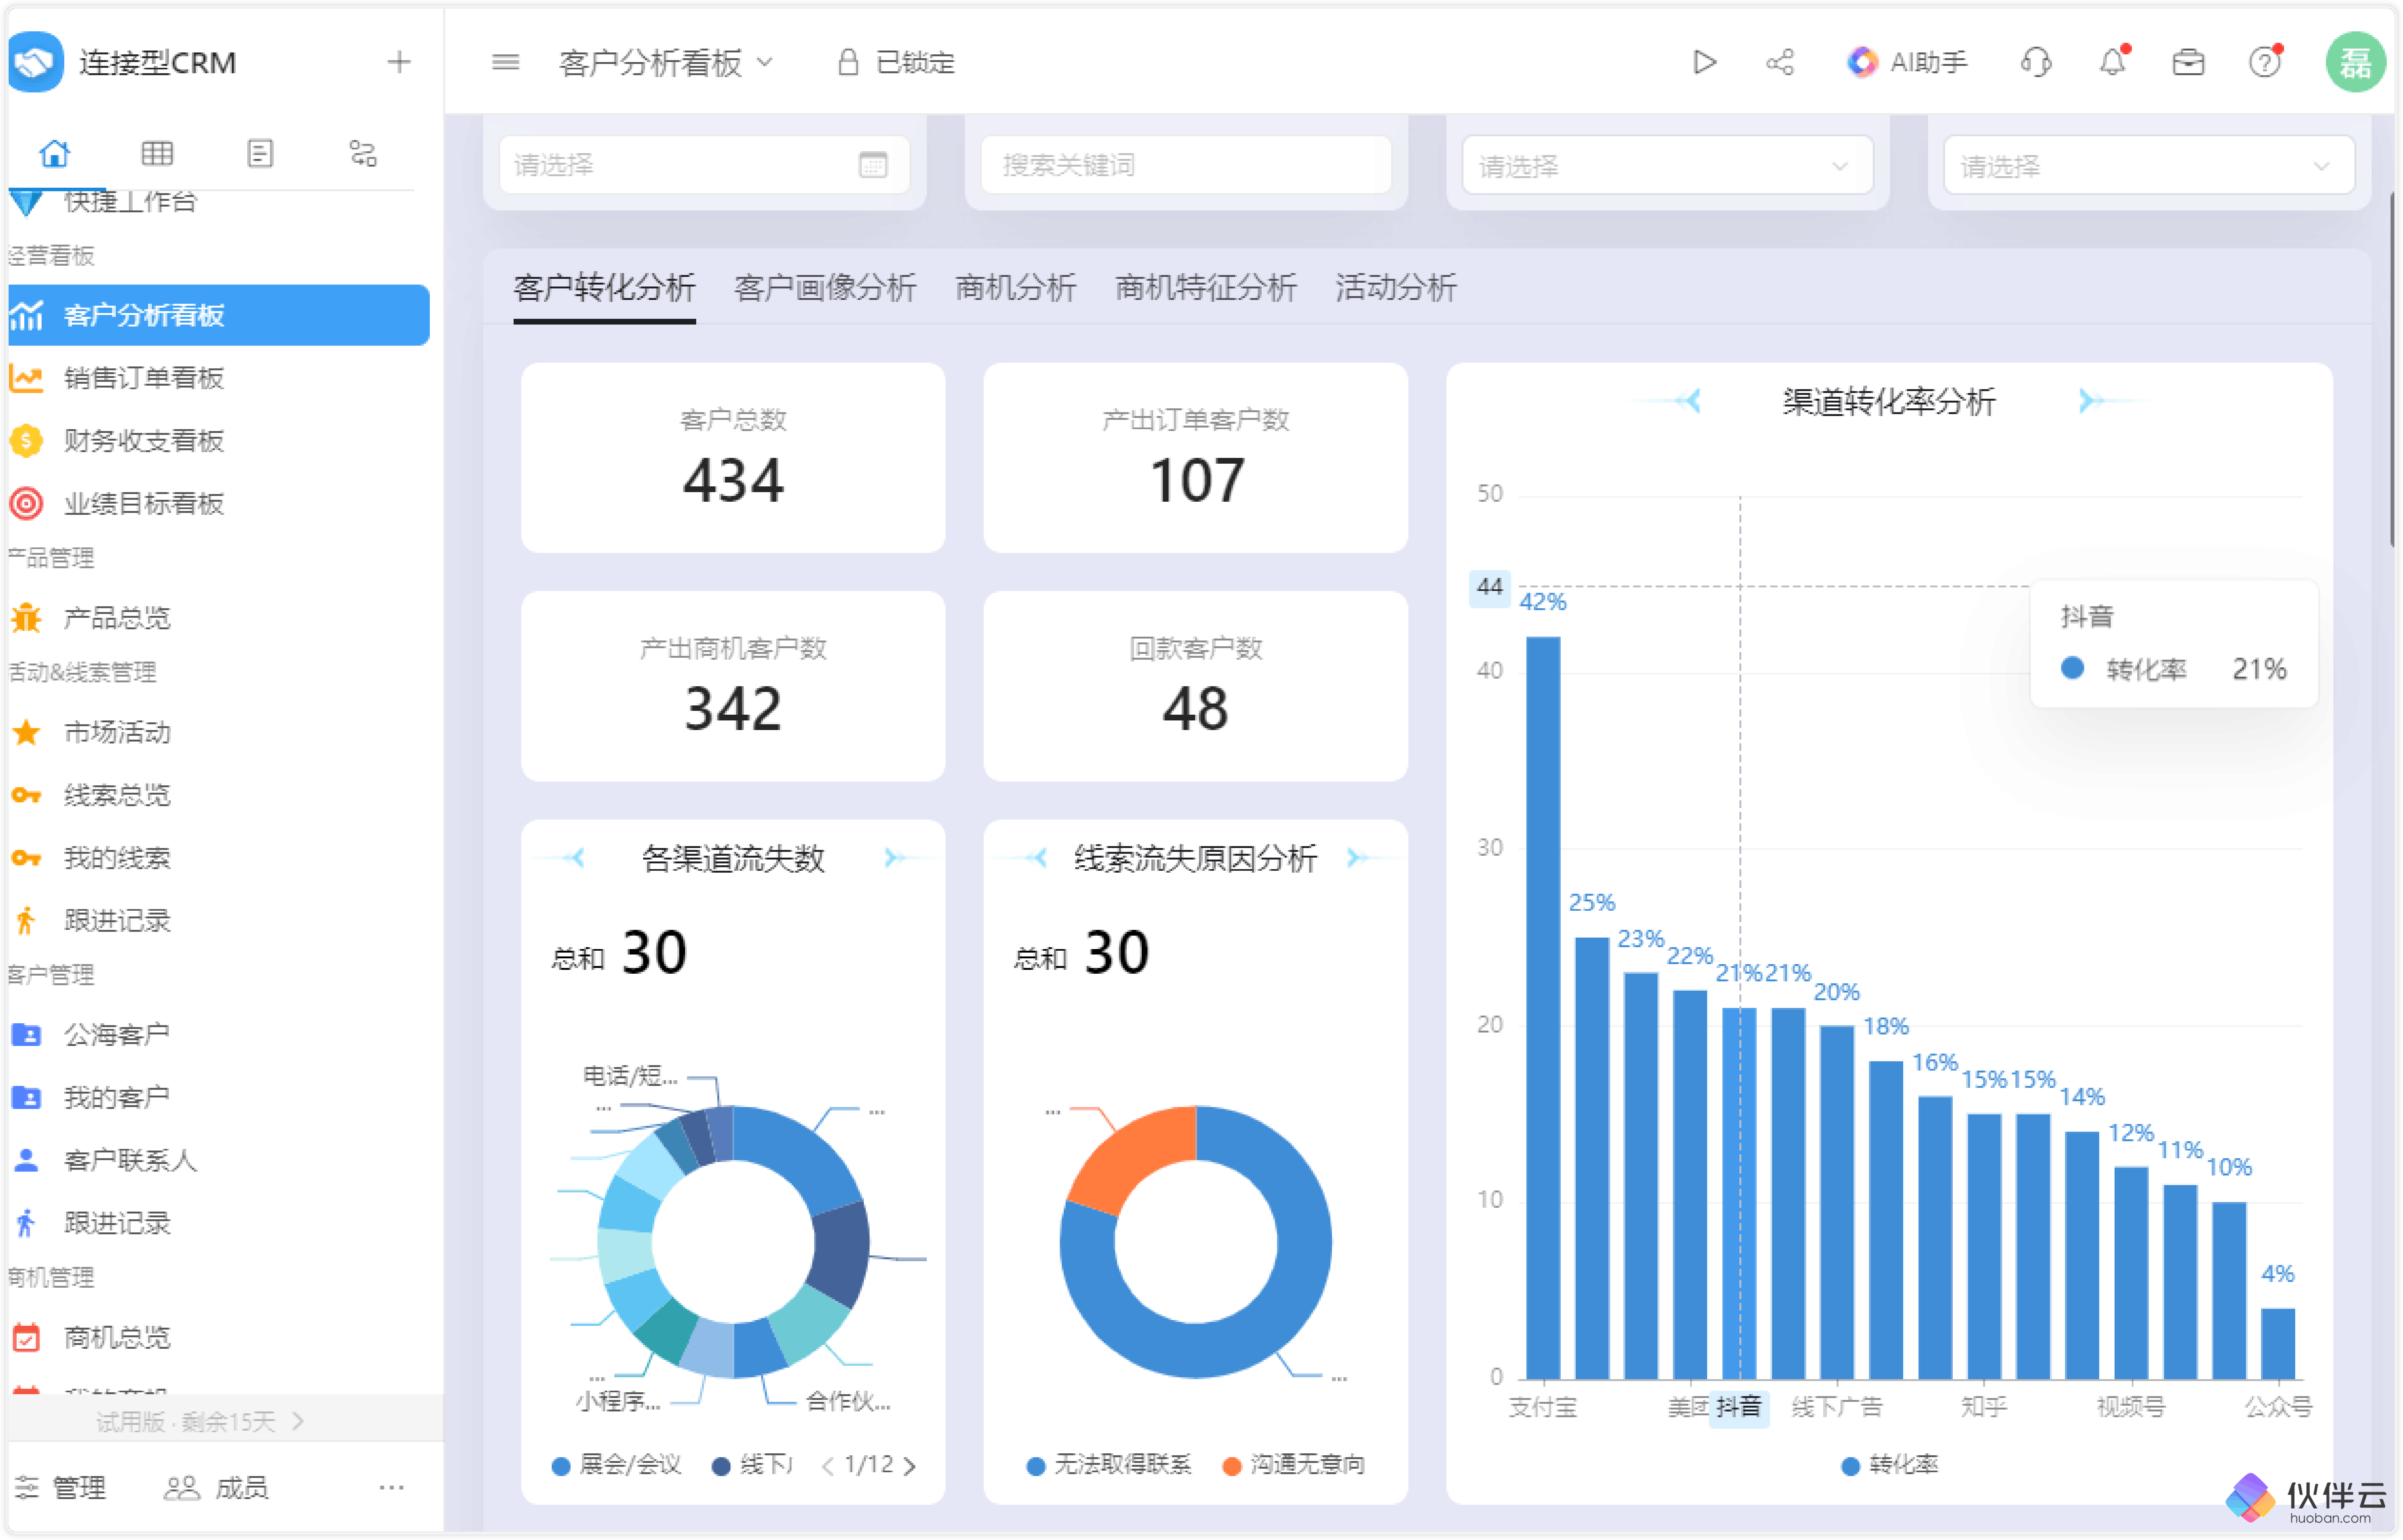
Task: Click the 支付宝 42% bar
Action: point(1543,1008)
